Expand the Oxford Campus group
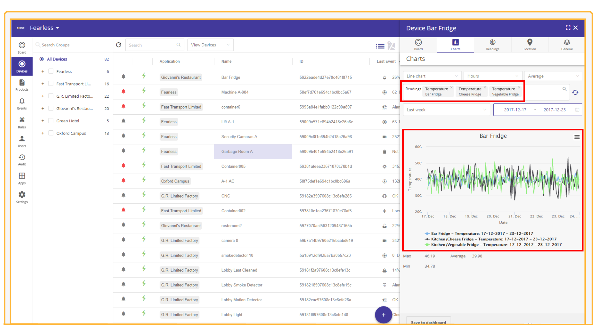Image resolution: width=597 pixels, height=325 pixels. click(43, 133)
